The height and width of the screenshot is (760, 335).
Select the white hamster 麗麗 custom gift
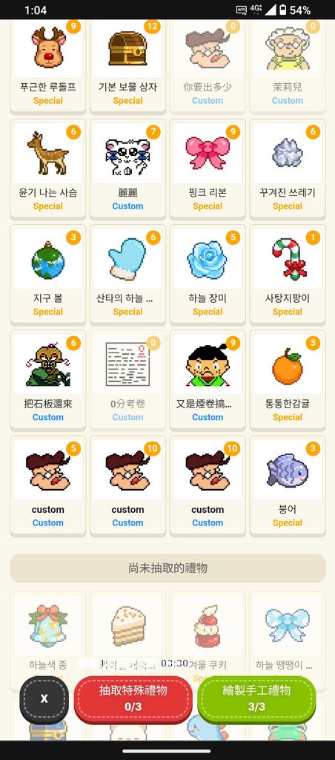(127, 167)
